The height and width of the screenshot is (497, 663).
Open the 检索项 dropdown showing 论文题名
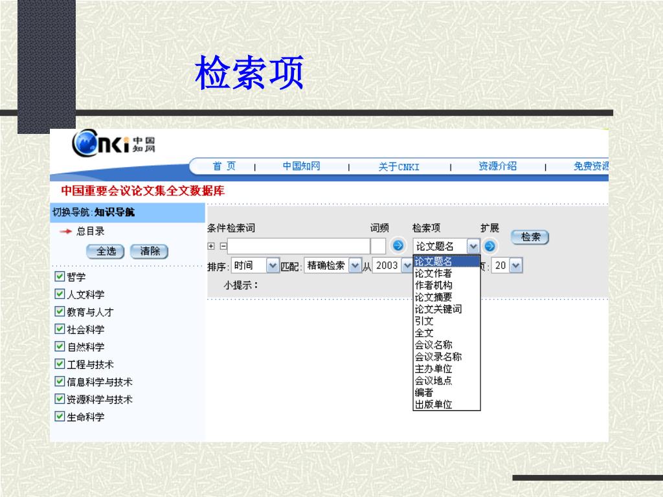coord(446,246)
